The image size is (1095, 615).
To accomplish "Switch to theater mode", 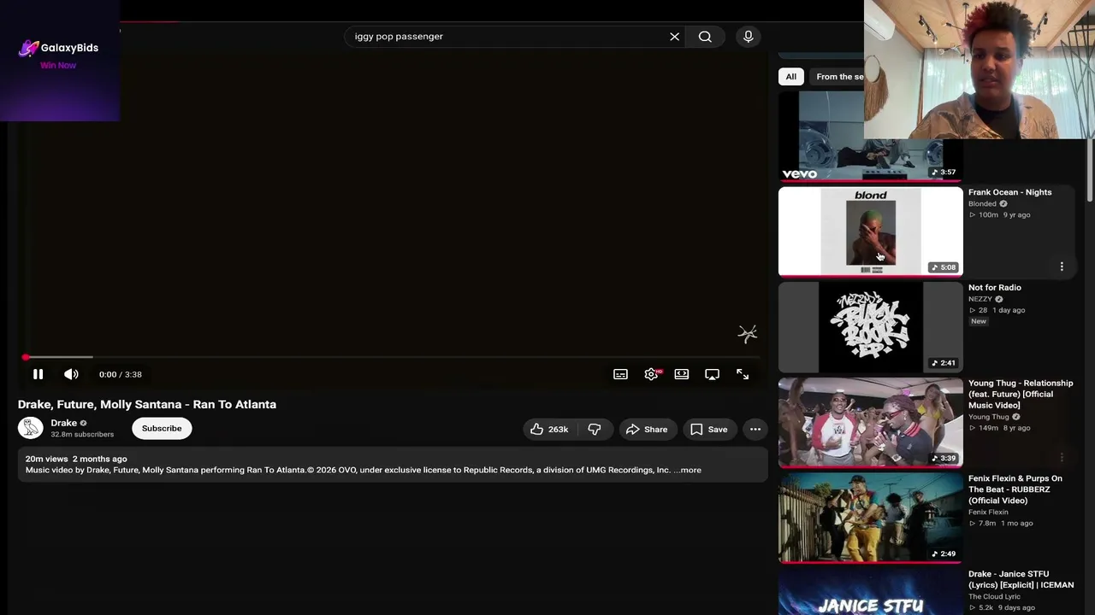I will click(x=682, y=374).
